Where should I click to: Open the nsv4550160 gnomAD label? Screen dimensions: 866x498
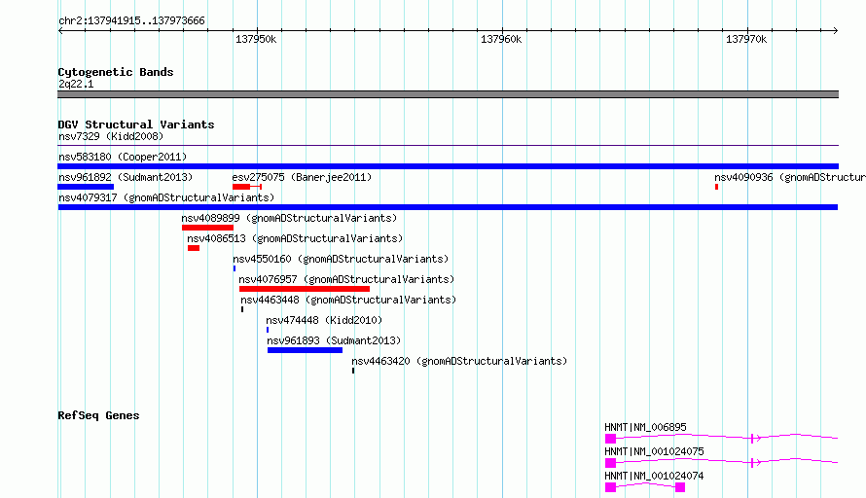point(341,259)
